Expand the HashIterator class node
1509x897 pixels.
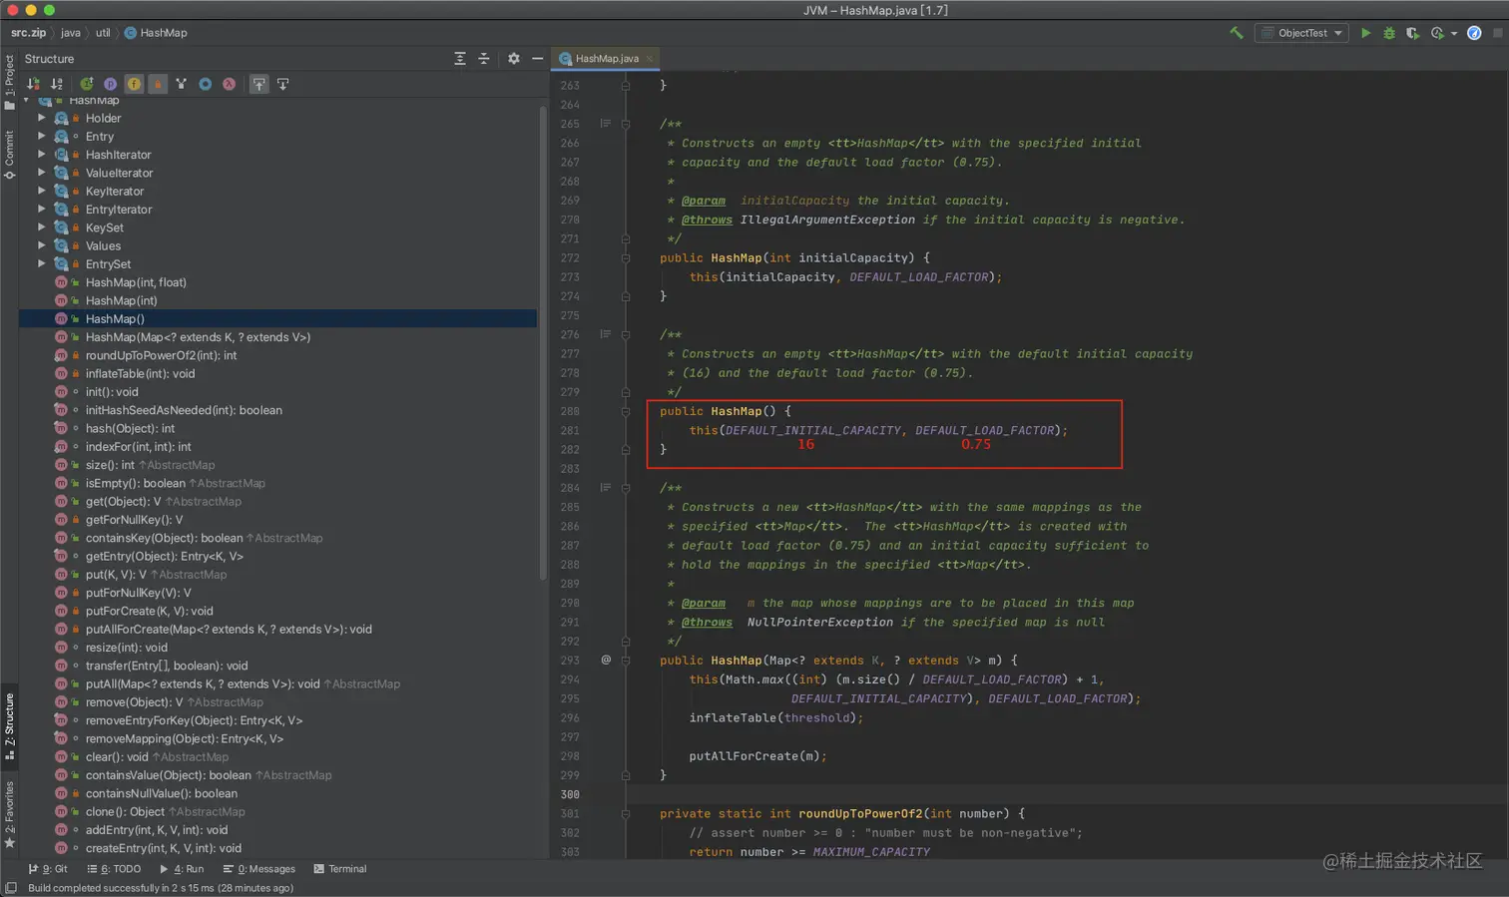[x=41, y=155]
